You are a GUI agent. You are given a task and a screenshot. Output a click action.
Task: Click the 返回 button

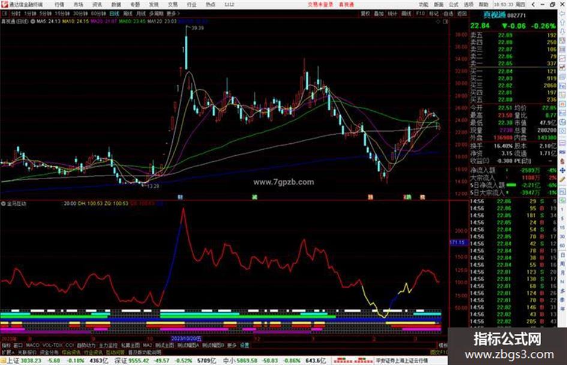point(462,14)
